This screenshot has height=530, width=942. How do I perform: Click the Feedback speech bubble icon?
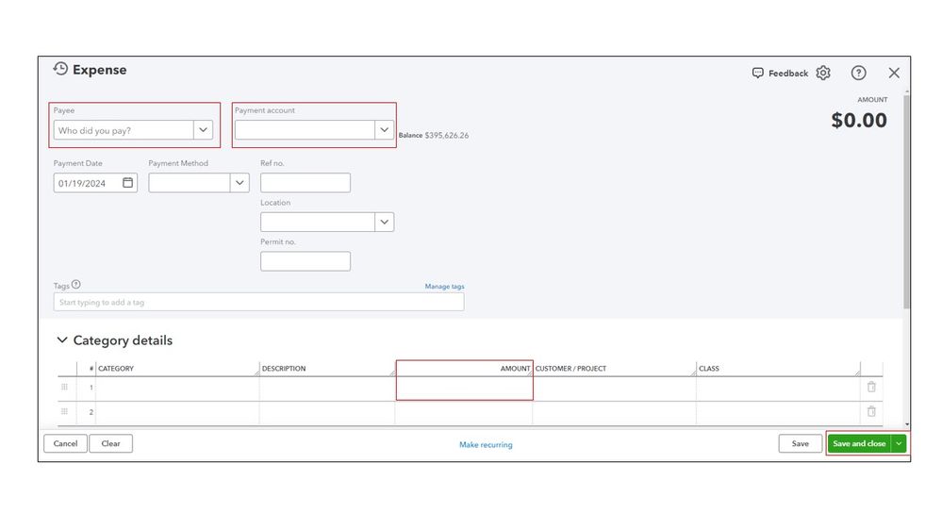[757, 73]
